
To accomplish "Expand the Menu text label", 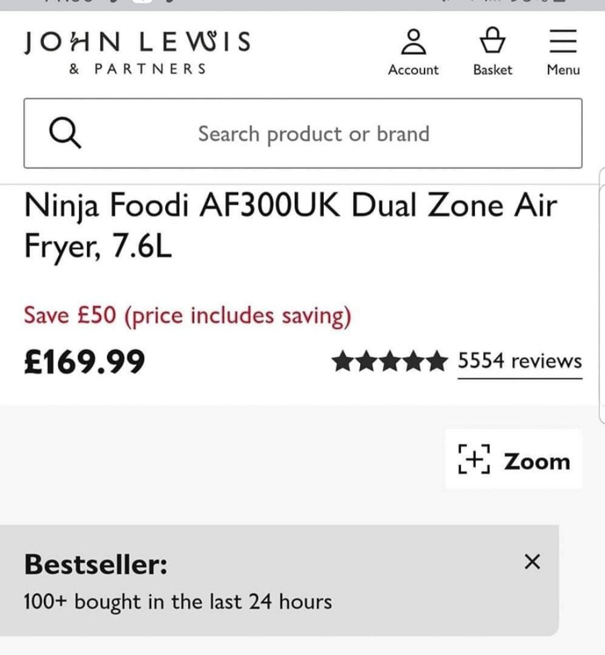I will click(x=563, y=70).
